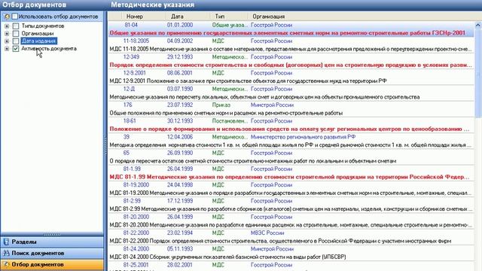Click the filter icon beside 'Использовать отбор документов'
The height and width of the screenshot is (271, 482).
pyautogui.click(x=7, y=17)
